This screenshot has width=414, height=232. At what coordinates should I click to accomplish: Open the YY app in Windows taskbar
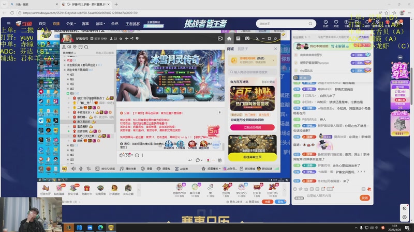(111, 227)
